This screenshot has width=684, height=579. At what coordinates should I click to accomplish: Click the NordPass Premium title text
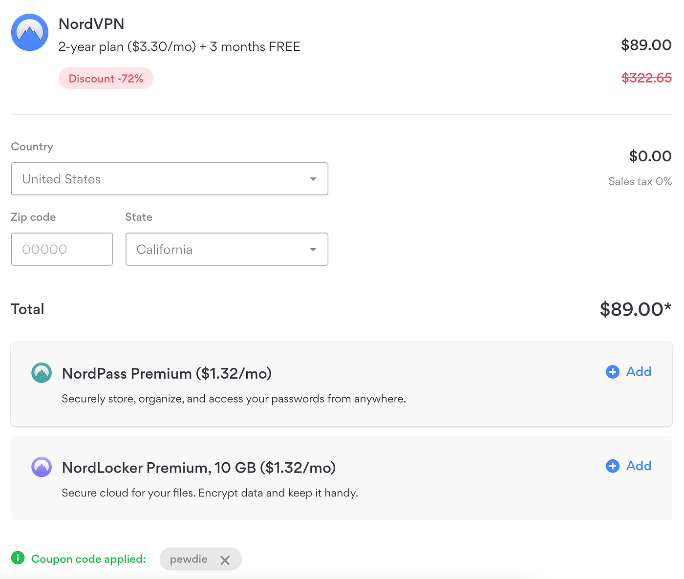(167, 374)
